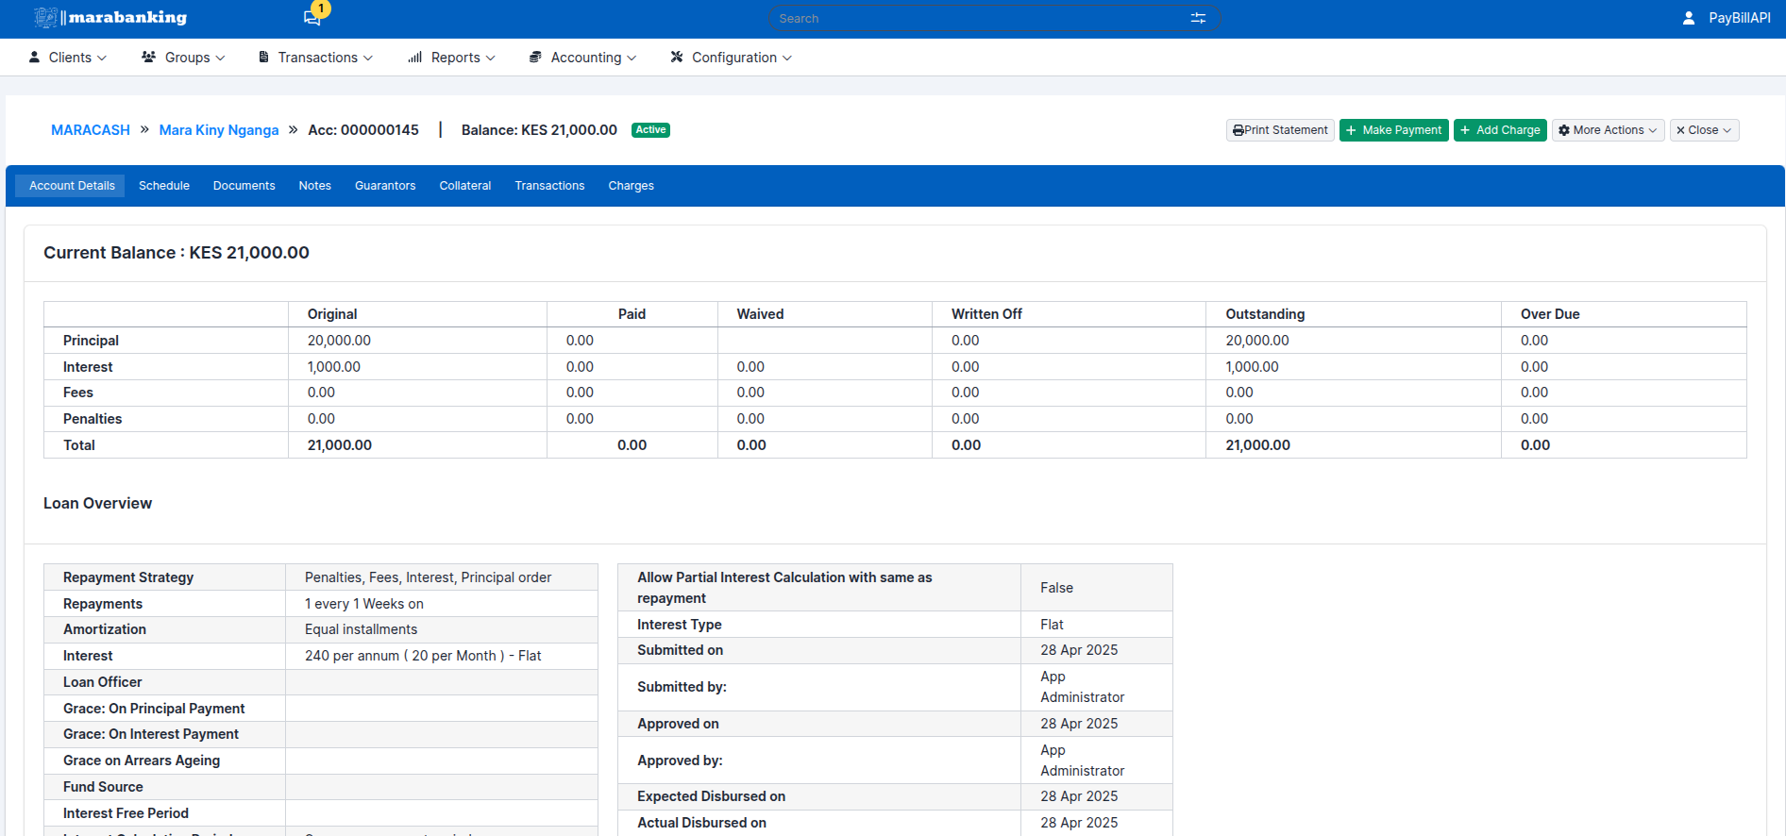Click the Penalties row label in summary table

(x=93, y=419)
